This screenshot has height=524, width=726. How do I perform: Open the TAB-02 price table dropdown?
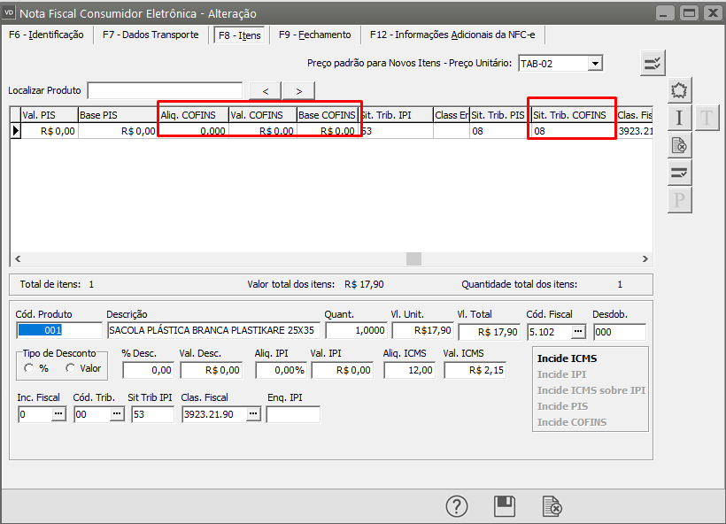click(595, 63)
